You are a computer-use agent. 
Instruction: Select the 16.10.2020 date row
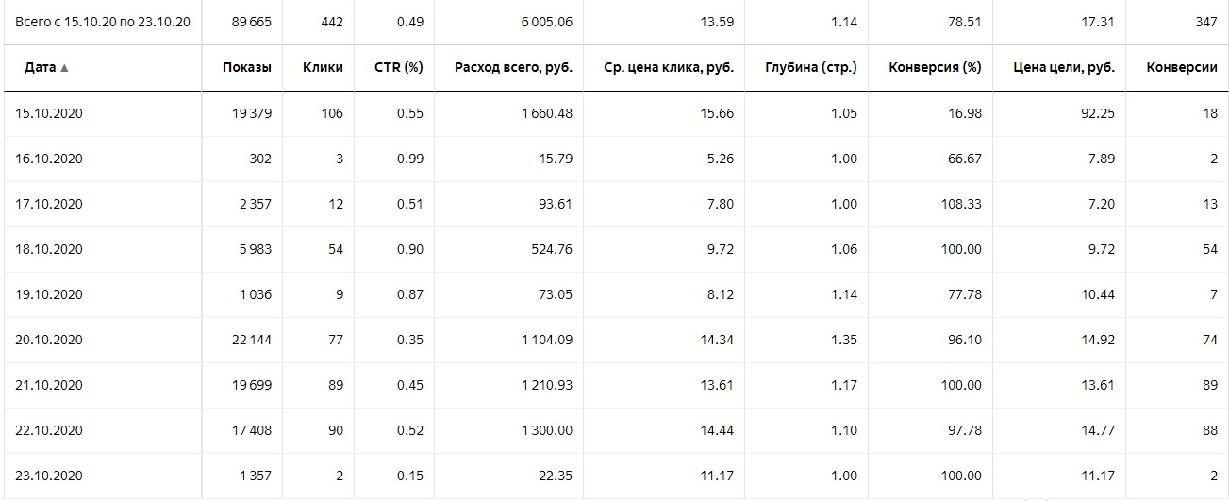[x=49, y=159]
